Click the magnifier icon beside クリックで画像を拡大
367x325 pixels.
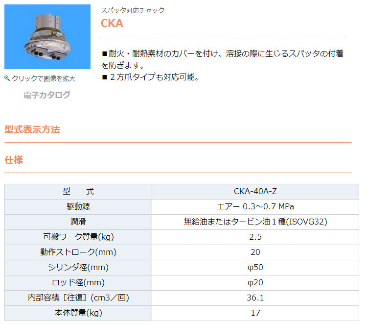7,78
